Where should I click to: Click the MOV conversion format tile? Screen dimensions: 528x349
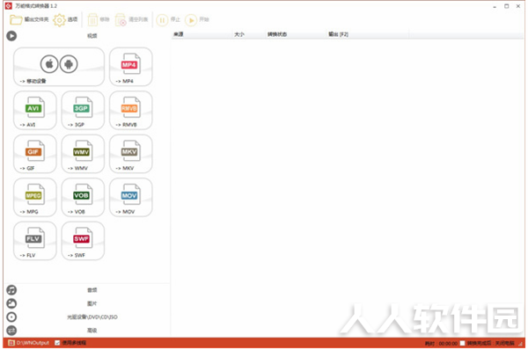click(x=130, y=197)
